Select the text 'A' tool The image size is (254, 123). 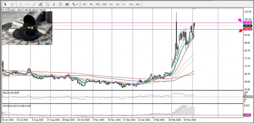click(x=54, y=4)
